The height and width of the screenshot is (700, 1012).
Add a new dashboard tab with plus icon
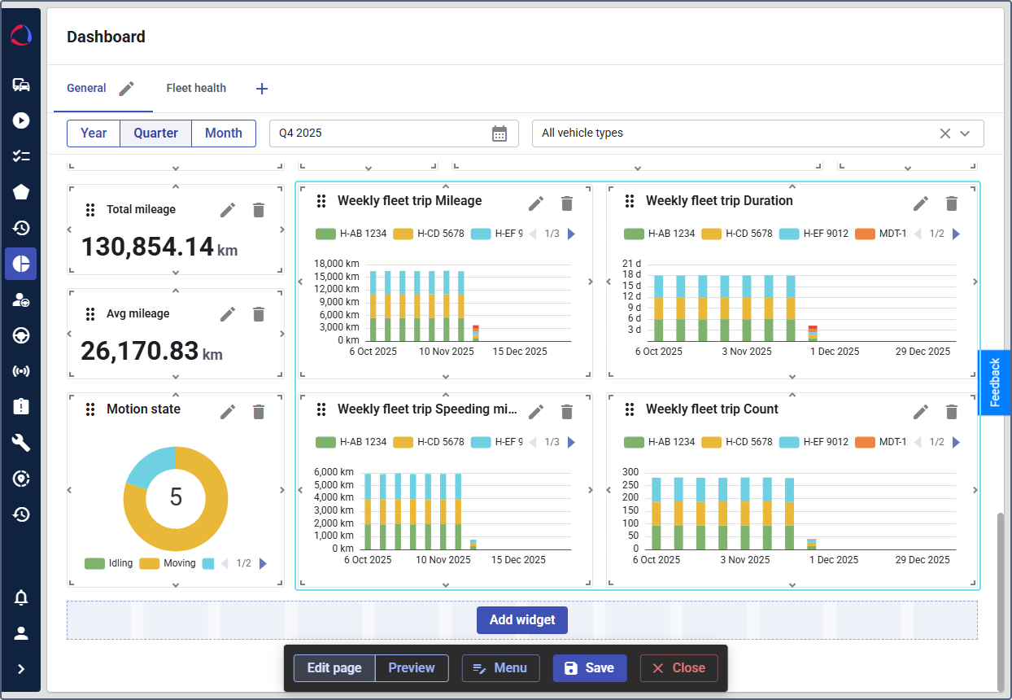(x=262, y=89)
